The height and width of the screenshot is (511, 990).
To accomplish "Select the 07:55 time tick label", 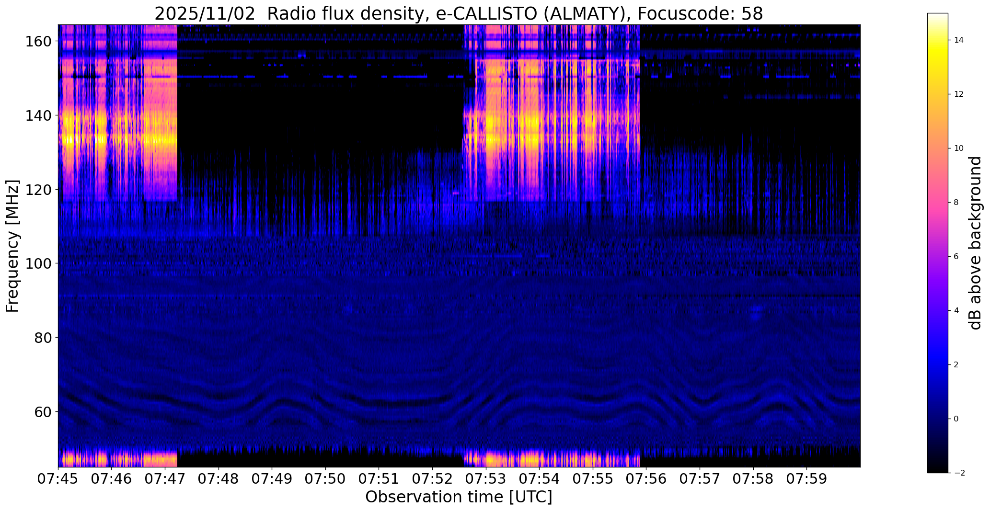I will pyautogui.click(x=593, y=478).
